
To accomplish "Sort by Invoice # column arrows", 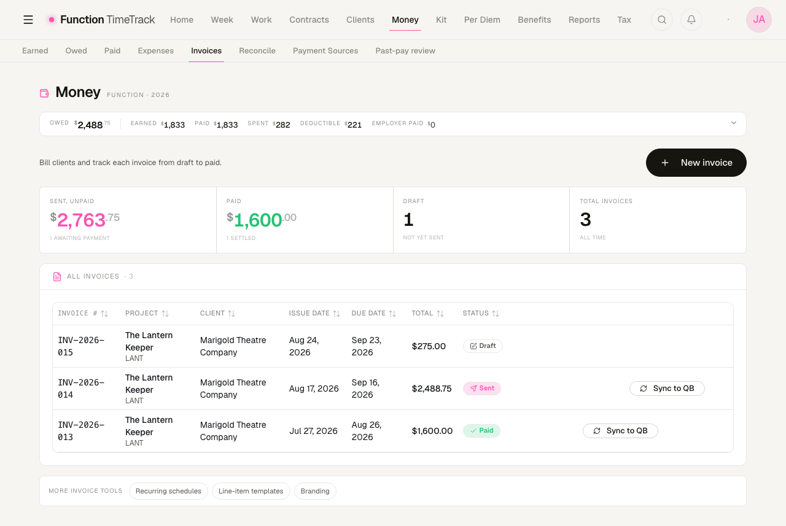I will point(104,314).
